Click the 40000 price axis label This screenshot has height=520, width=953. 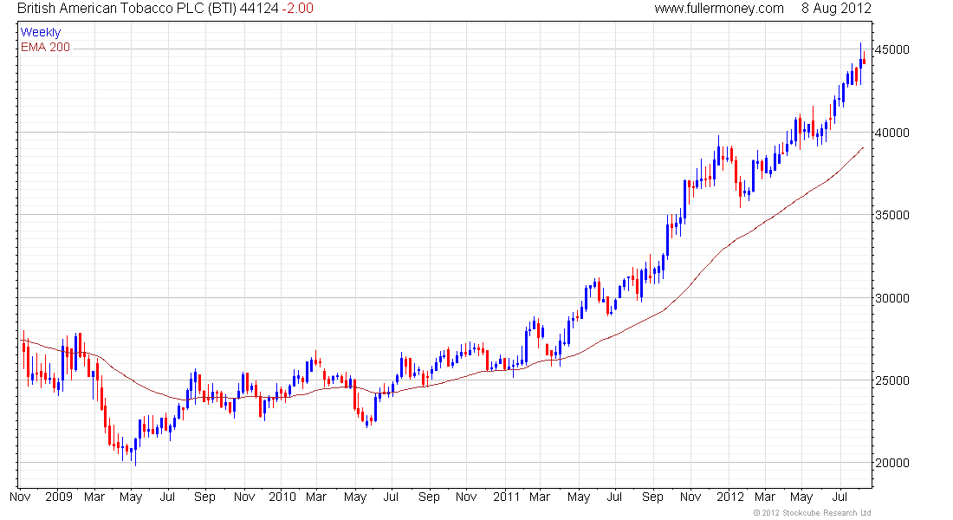(892, 133)
